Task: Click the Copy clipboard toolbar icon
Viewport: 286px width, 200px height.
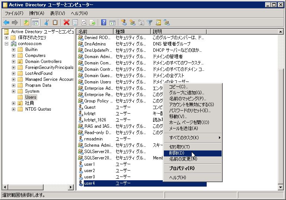Action: pos(55,23)
